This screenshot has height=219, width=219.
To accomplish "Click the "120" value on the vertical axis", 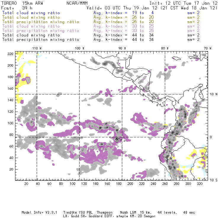I will (x=10, y=112).
